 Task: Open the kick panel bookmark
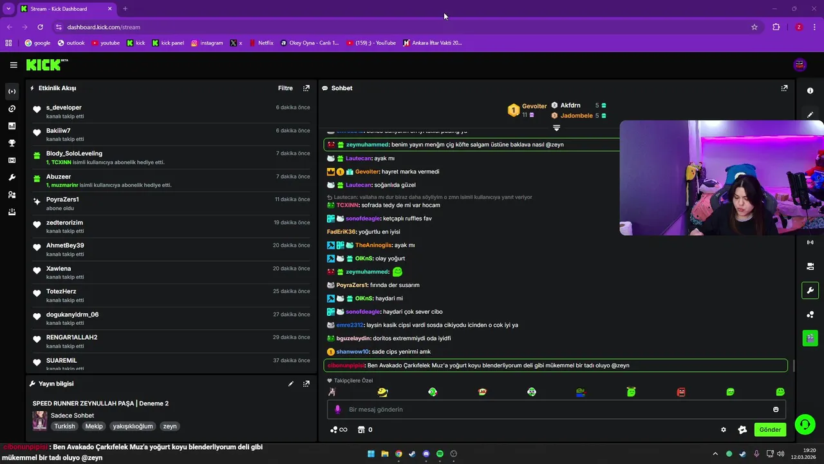[167, 43]
